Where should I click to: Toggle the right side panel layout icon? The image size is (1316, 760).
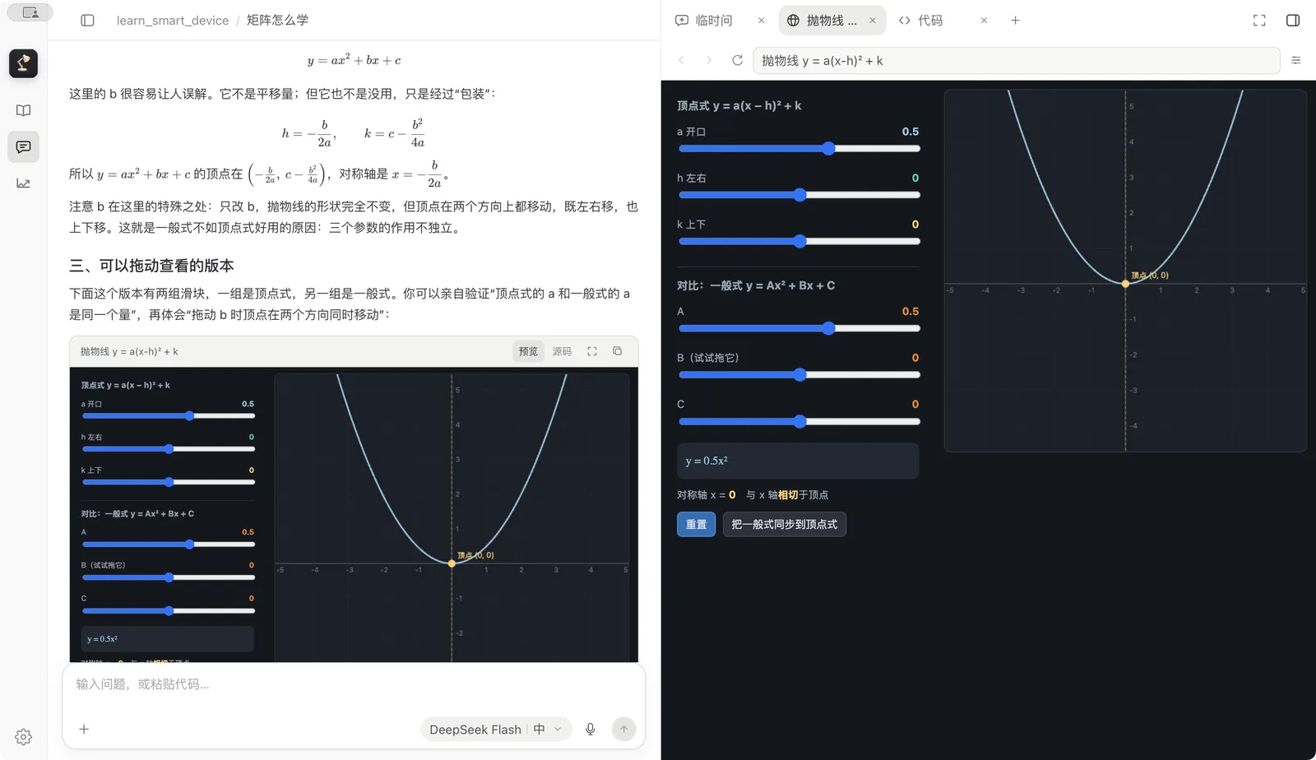[x=1293, y=21]
